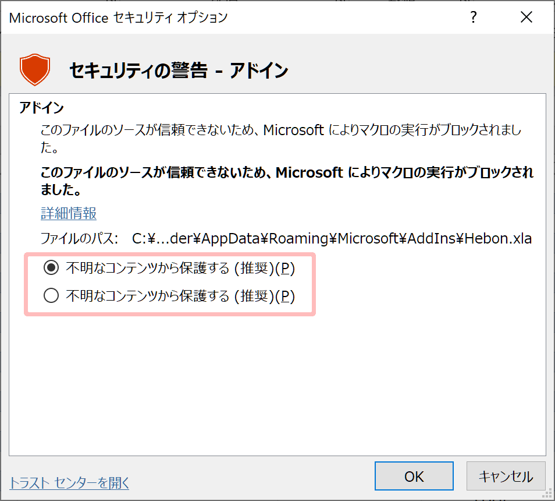Click the セキュリティの警告 - アドイン heading
Viewport: 555px width, 501px height.
click(x=179, y=70)
